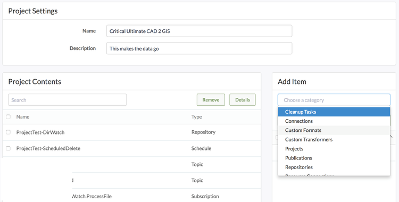Click the Schedule type cell
The width and height of the screenshot is (399, 202).
[x=201, y=148]
